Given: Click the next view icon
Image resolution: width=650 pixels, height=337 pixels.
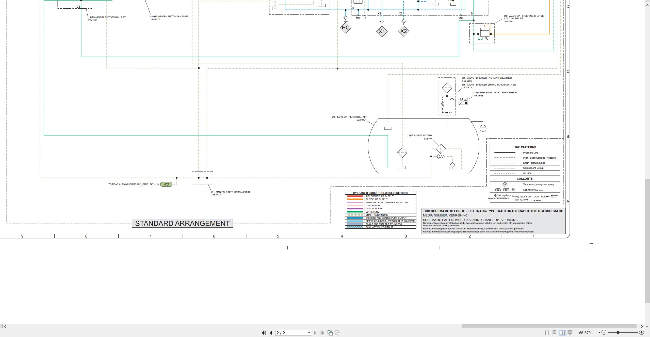Looking at the screenshot, I should [x=338, y=333].
